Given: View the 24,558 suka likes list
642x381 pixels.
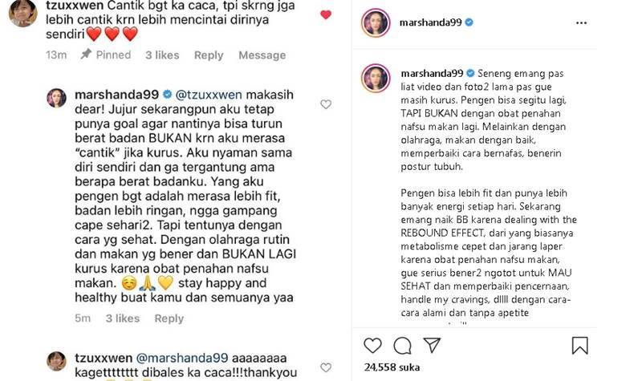Looking at the screenshot, I should point(392,367).
